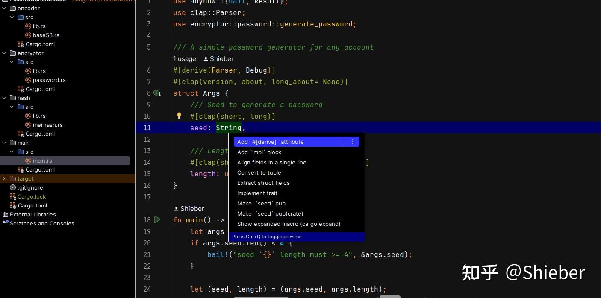The width and height of the screenshot is (601, 298).
Task: Open merhash.rs via its Rust file icon
Action: (28, 125)
